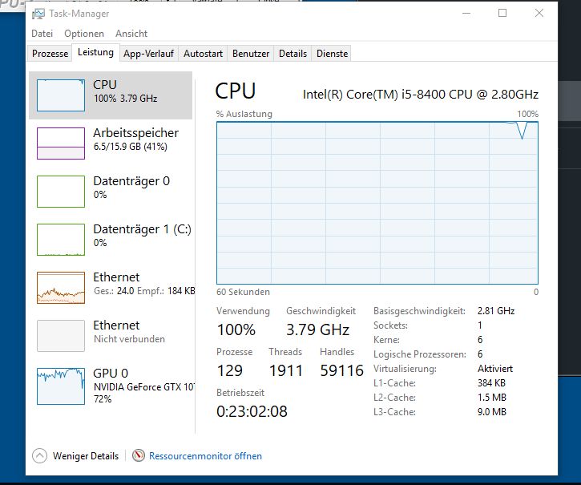
Task: Switch to the Prozesse tab
Action: (50, 54)
